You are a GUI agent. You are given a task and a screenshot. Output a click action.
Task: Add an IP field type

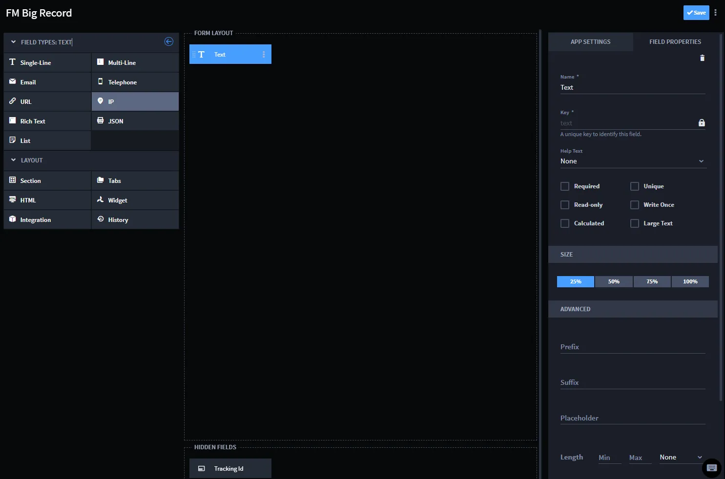pyautogui.click(x=135, y=101)
